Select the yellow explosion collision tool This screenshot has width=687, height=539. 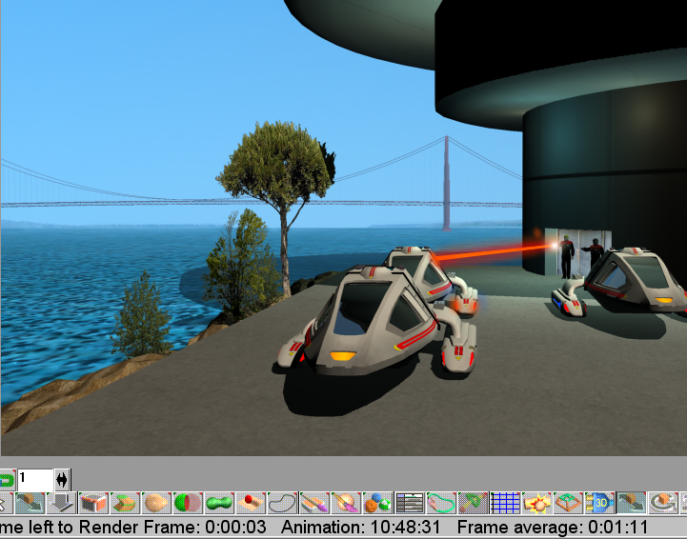coord(536,503)
